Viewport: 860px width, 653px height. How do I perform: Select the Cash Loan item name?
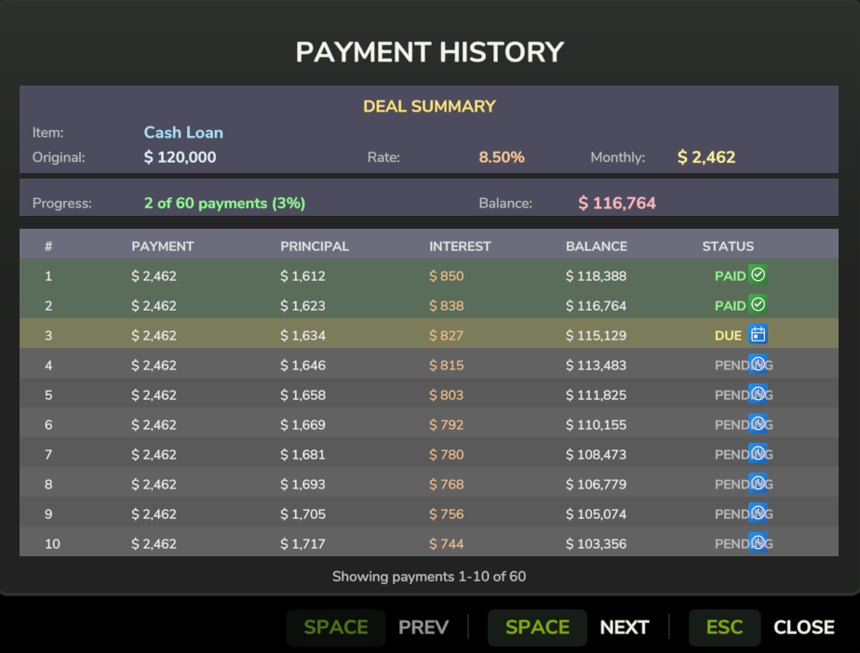[x=183, y=133]
